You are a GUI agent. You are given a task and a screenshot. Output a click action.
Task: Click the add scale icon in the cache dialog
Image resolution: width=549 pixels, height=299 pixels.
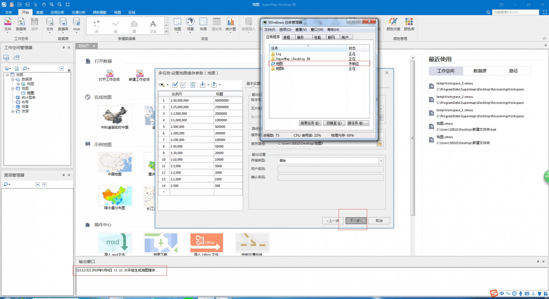tap(162, 85)
